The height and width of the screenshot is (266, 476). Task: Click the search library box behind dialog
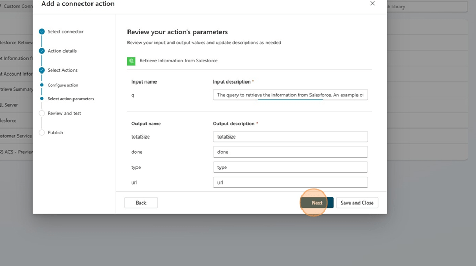(x=427, y=7)
